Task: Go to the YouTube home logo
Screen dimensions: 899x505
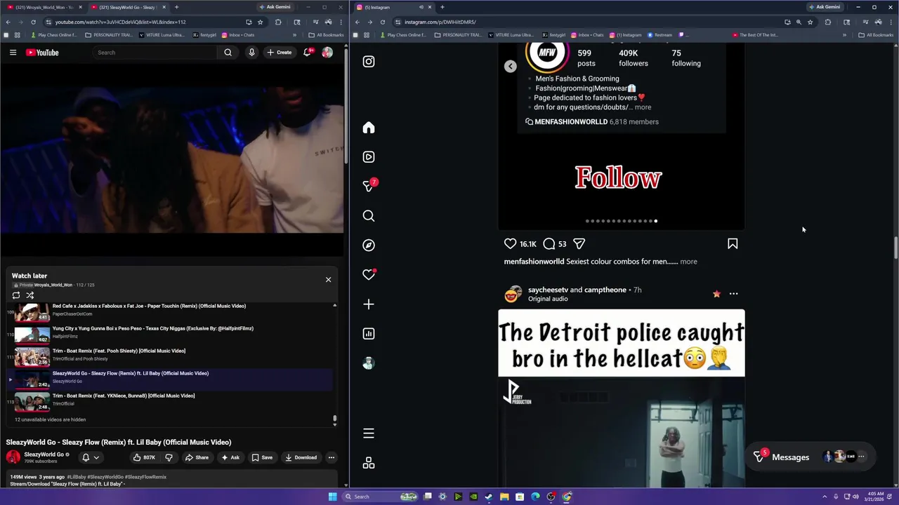Action: pyautogui.click(x=42, y=53)
